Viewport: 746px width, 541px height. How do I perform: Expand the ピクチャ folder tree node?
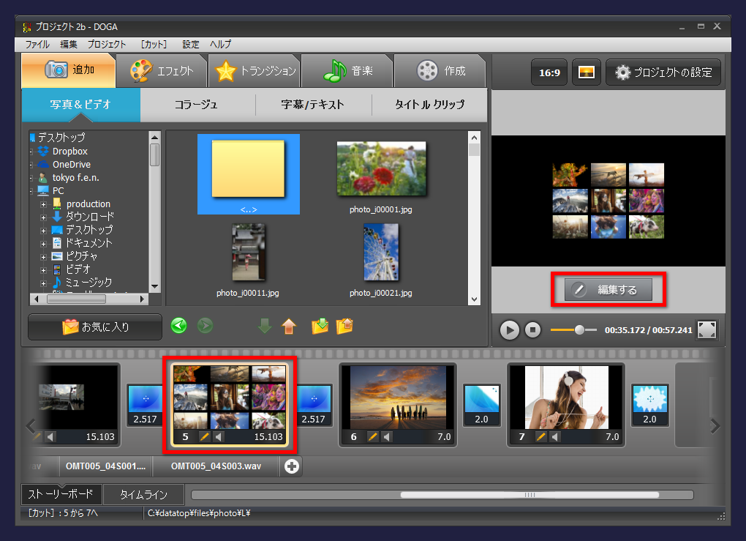tap(43, 256)
